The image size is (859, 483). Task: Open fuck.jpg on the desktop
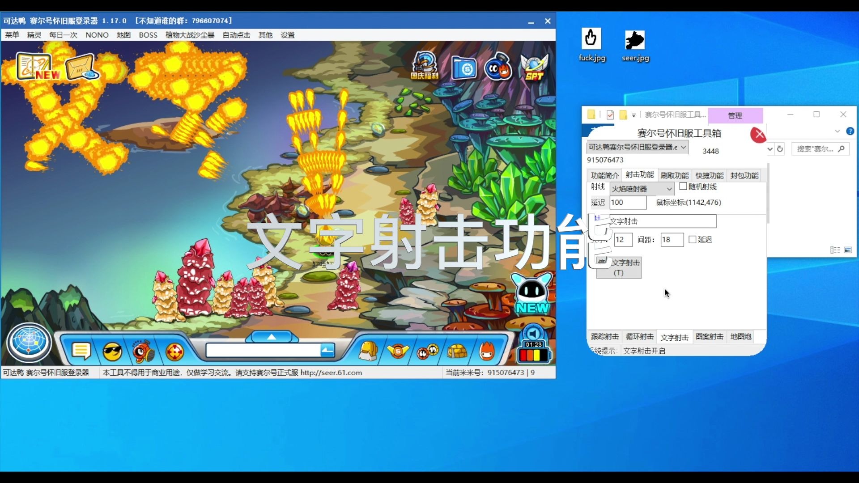point(591,45)
